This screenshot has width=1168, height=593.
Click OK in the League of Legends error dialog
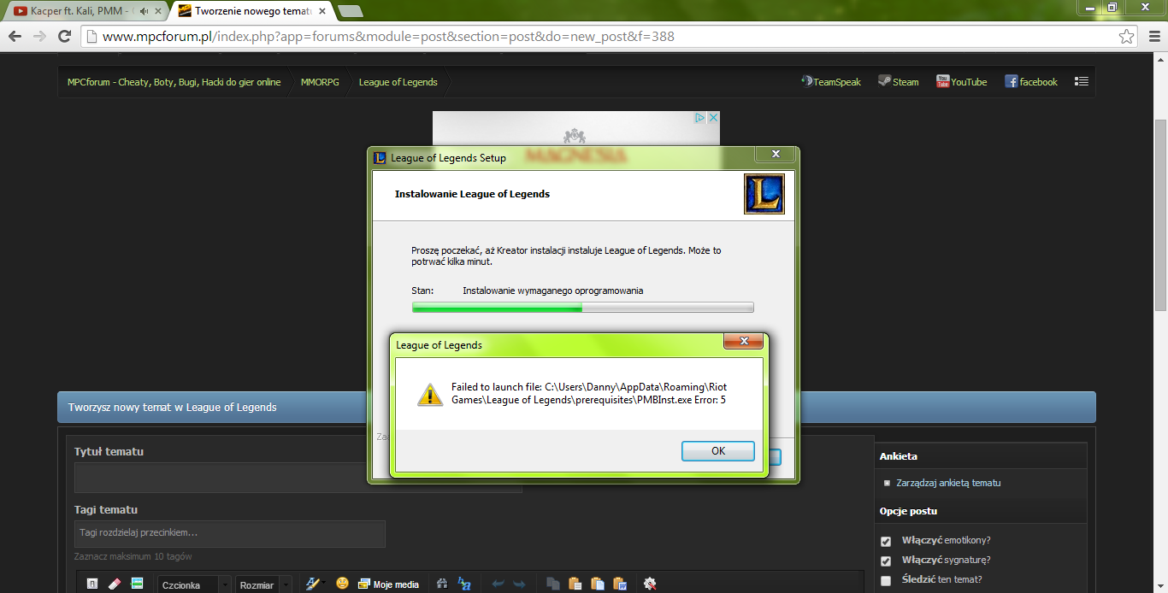(717, 451)
